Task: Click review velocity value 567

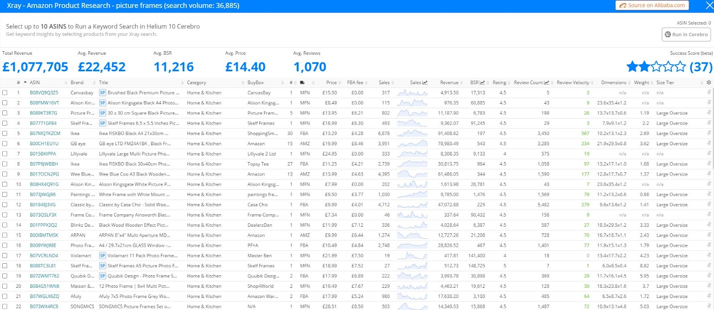Action: pyautogui.click(x=585, y=134)
